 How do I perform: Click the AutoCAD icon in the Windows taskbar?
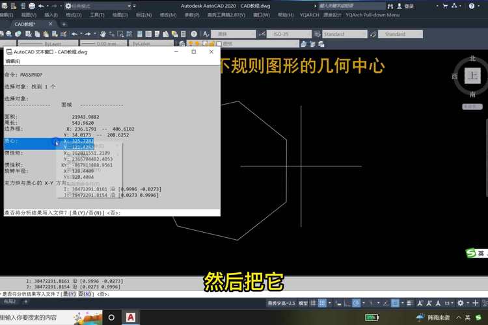pyautogui.click(x=131, y=317)
